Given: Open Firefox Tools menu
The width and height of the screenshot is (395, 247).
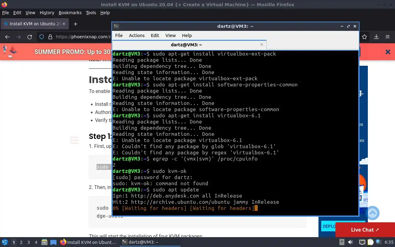Looking at the screenshot, I should pos(91,13).
